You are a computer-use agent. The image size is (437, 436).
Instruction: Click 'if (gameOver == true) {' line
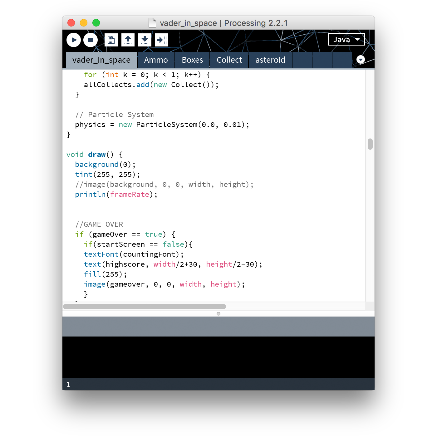(125, 235)
